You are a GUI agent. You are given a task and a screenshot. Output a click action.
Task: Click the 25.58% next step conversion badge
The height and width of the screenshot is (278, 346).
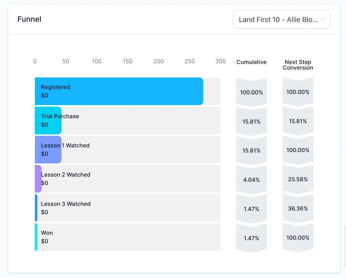(298, 179)
